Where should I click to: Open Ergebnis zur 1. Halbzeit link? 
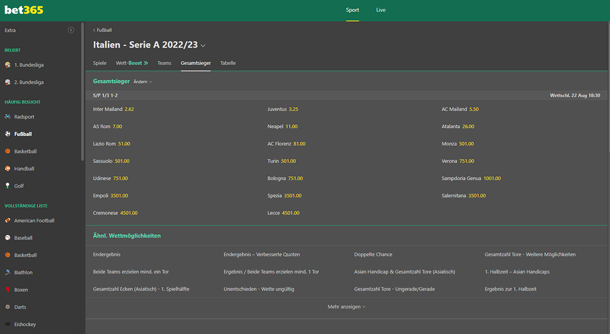pos(510,289)
